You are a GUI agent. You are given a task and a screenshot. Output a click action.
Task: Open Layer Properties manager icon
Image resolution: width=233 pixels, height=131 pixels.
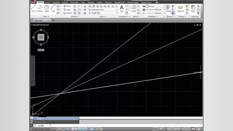(x=90, y=6)
